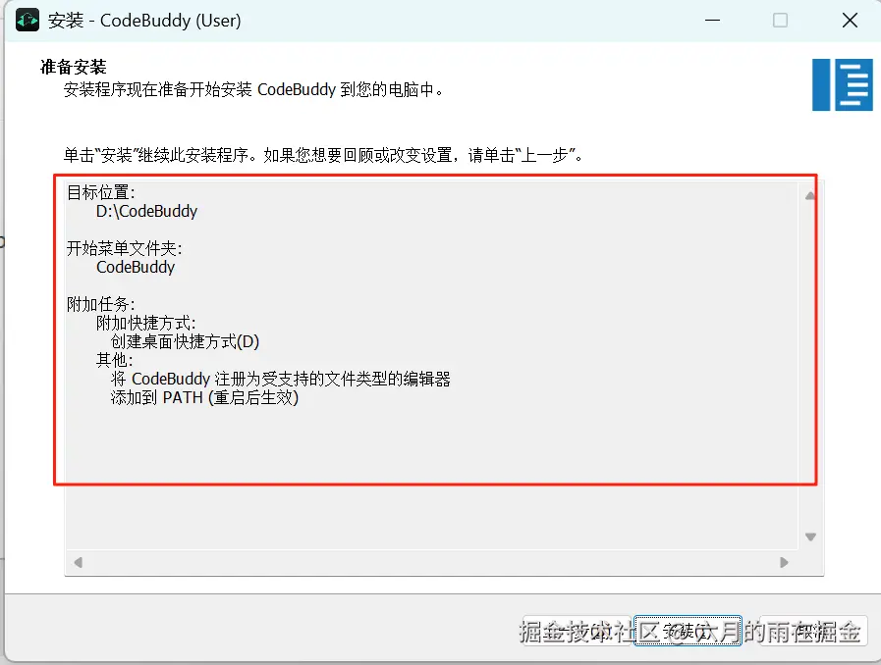Click the blue setup wizard icon

click(x=843, y=84)
